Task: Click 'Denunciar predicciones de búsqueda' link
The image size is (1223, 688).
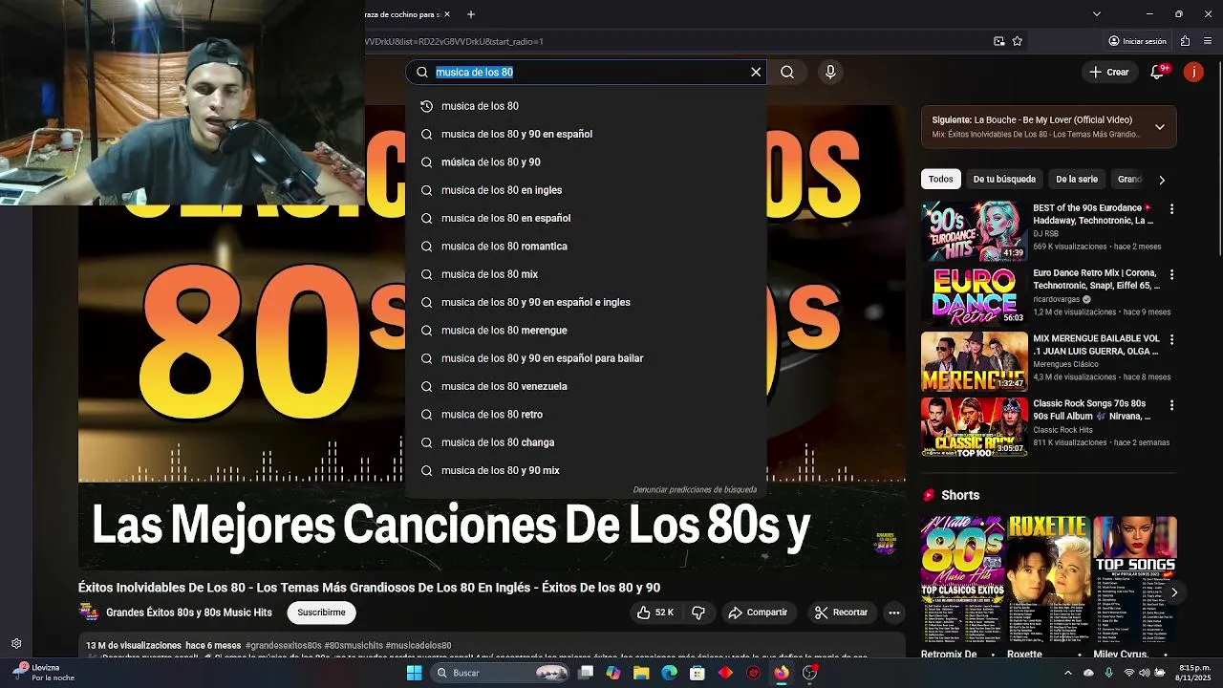Action: pos(695,489)
